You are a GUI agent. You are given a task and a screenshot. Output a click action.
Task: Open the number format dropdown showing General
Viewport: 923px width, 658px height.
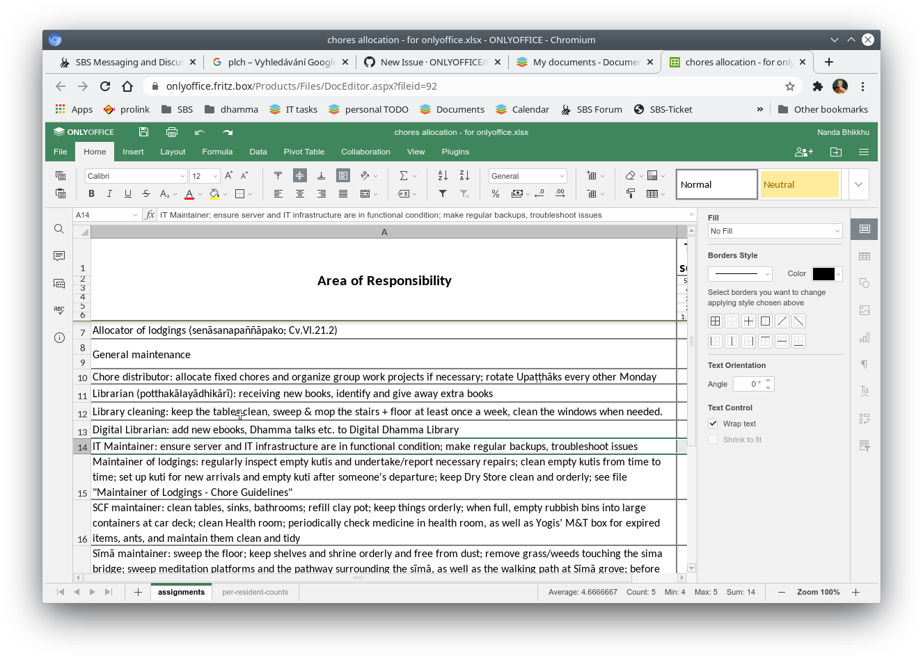(x=527, y=175)
